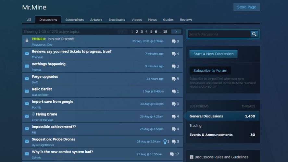Image resolution: width=288 pixels, height=162 pixels.
Task: Go to page 3 of topics
Action: [x=142, y=31]
